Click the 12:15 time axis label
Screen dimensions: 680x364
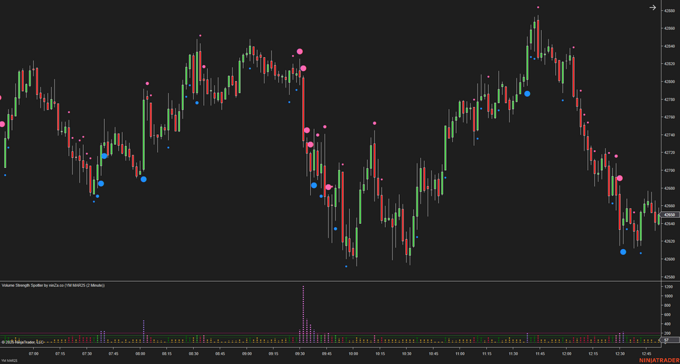coord(592,353)
